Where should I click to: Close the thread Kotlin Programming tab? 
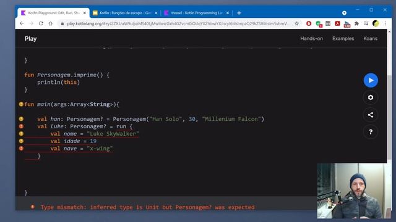coord(228,13)
